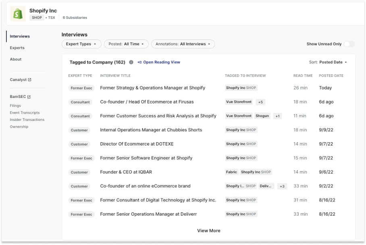Open the Expert Types dropdown
Screen dimensions: 366x245
(x=81, y=44)
